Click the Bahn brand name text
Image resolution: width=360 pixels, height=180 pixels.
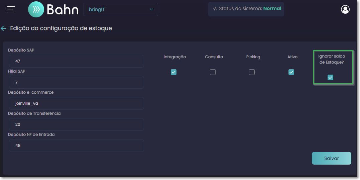tap(63, 10)
